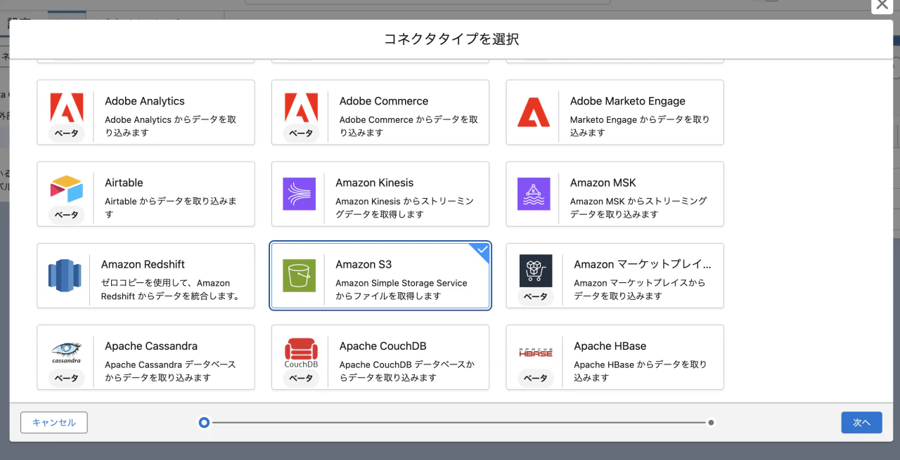Click the Amazon MSK purple icon

tap(534, 194)
